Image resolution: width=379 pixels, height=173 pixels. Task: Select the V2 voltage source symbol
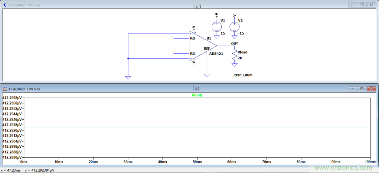pos(234,26)
